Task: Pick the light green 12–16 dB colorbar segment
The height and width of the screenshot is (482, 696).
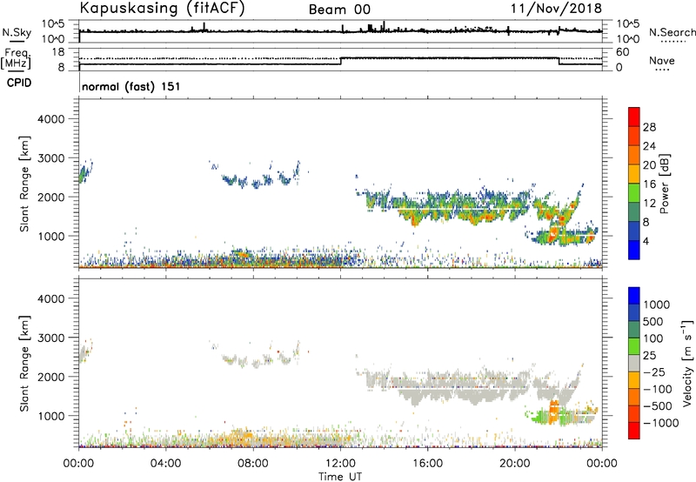Action: click(634, 192)
